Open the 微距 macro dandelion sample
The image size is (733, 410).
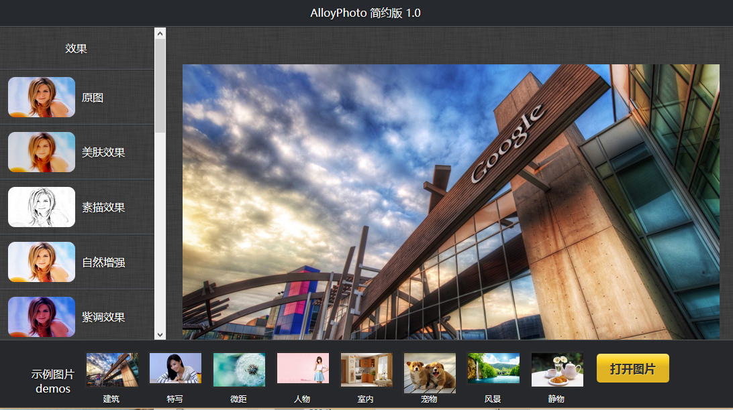pyautogui.click(x=239, y=370)
